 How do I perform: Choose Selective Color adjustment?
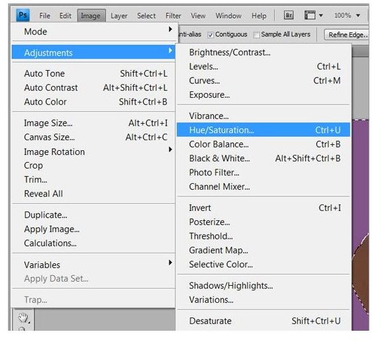click(x=263, y=264)
